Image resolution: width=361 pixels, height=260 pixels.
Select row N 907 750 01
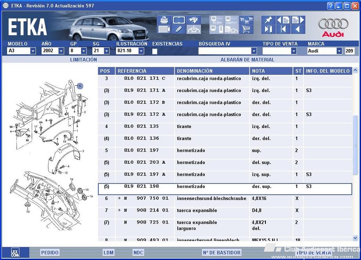(x=225, y=201)
